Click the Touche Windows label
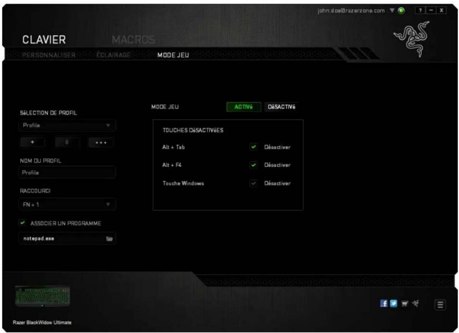The image size is (459, 333). (x=183, y=183)
